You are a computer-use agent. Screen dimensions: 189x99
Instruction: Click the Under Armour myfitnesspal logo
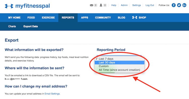pyautogui.click(x=27, y=6)
